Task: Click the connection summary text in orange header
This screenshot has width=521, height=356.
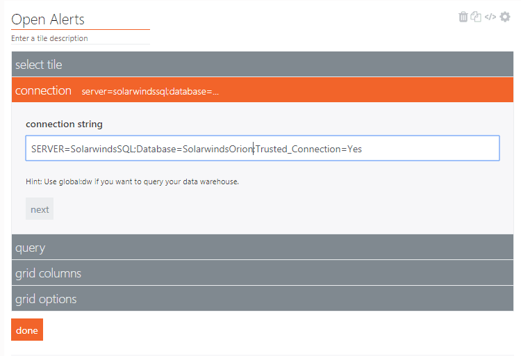Action: coord(150,92)
